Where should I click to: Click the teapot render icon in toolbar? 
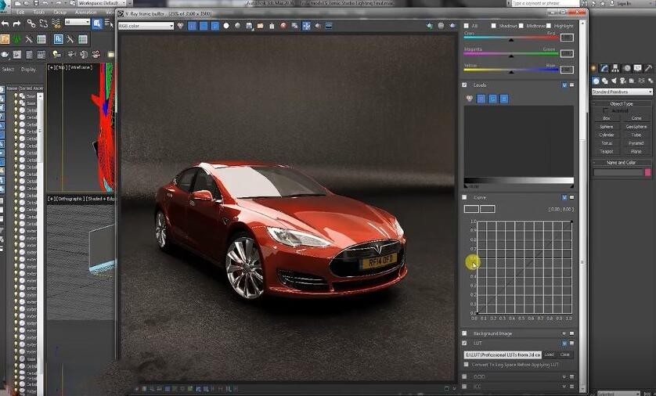point(5,54)
